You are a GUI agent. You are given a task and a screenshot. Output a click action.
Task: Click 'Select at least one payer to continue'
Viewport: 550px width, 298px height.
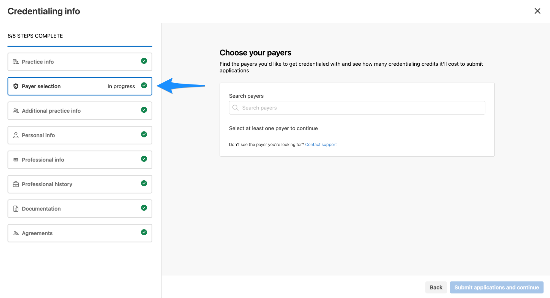click(x=273, y=128)
